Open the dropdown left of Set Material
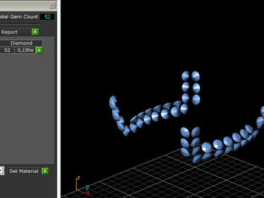Viewport: 264px width, 198px height. tap(2, 171)
